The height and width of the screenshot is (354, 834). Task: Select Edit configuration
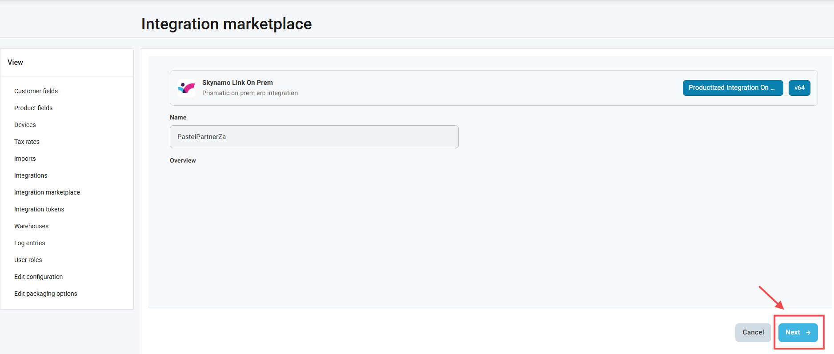click(38, 277)
